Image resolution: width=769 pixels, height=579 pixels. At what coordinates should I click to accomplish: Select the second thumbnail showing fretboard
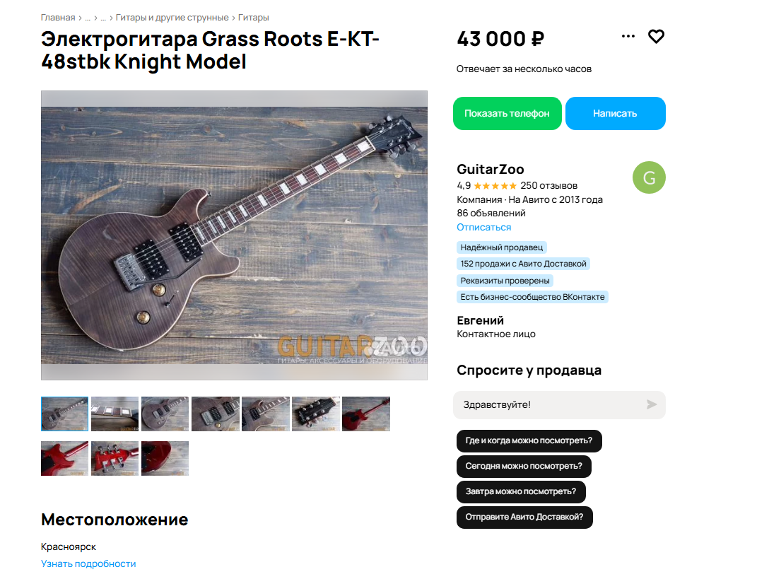(x=115, y=414)
